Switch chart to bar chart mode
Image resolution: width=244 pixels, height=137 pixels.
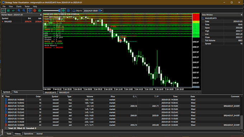(3, 10)
